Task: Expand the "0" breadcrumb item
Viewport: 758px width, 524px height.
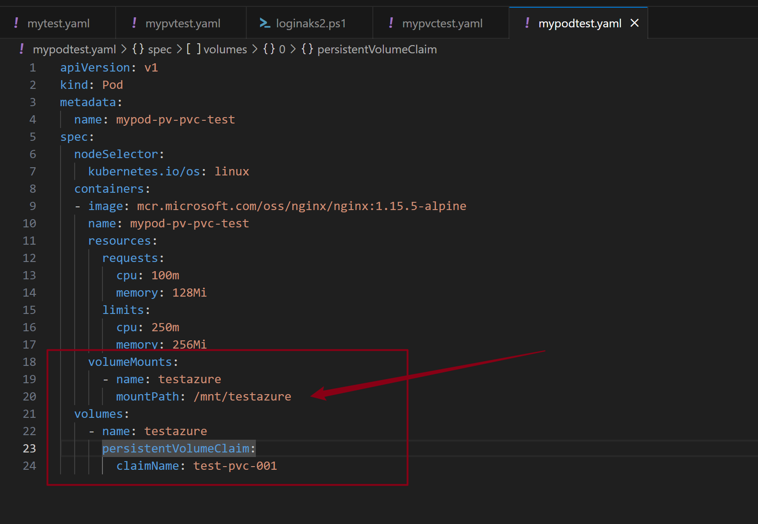Action: coord(282,49)
